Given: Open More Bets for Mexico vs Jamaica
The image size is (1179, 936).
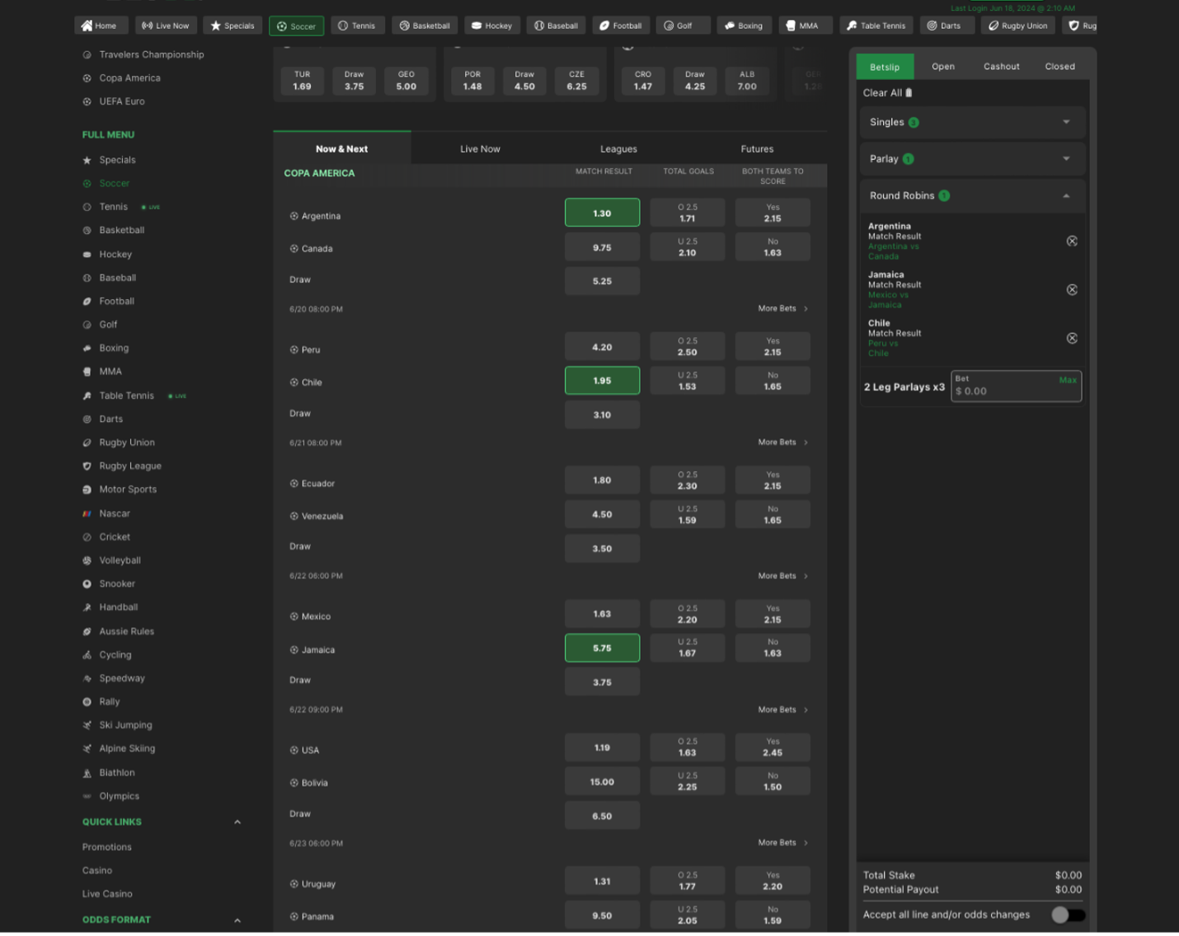Looking at the screenshot, I should (x=782, y=709).
